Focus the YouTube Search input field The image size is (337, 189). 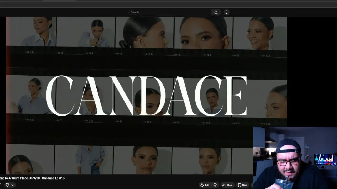(x=170, y=12)
